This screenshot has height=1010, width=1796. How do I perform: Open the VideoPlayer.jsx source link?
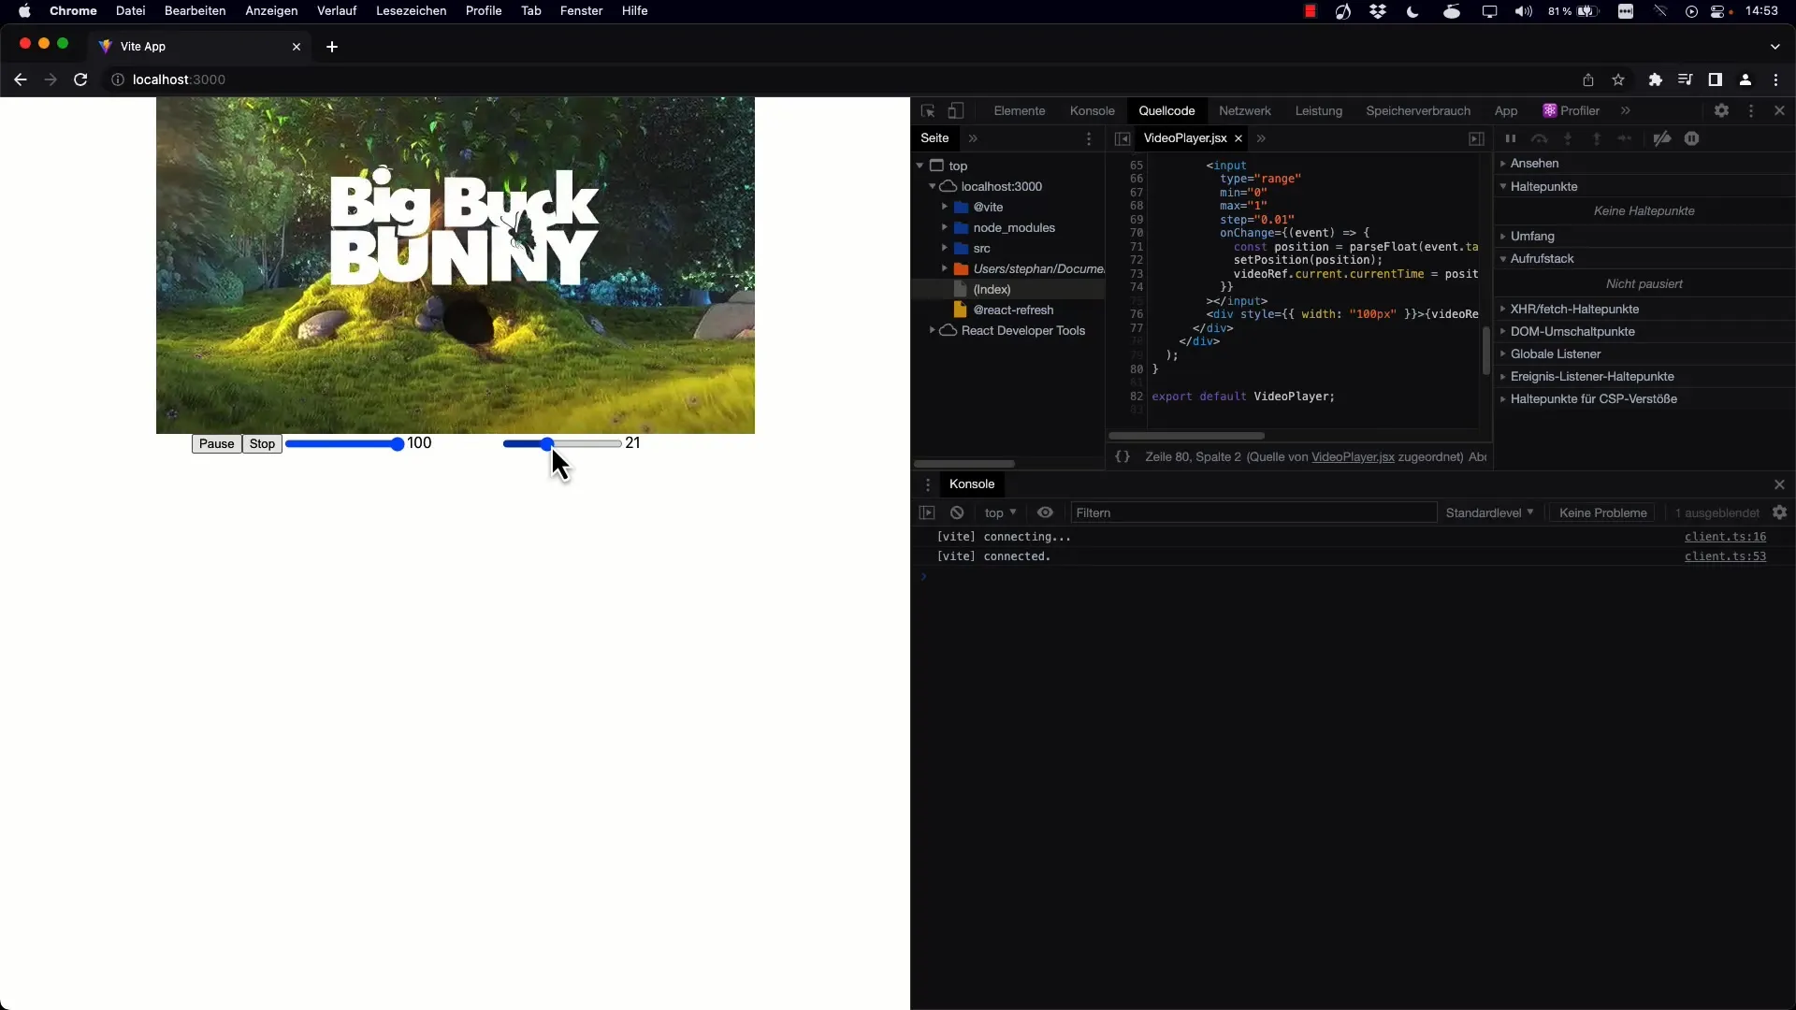coord(1353,456)
